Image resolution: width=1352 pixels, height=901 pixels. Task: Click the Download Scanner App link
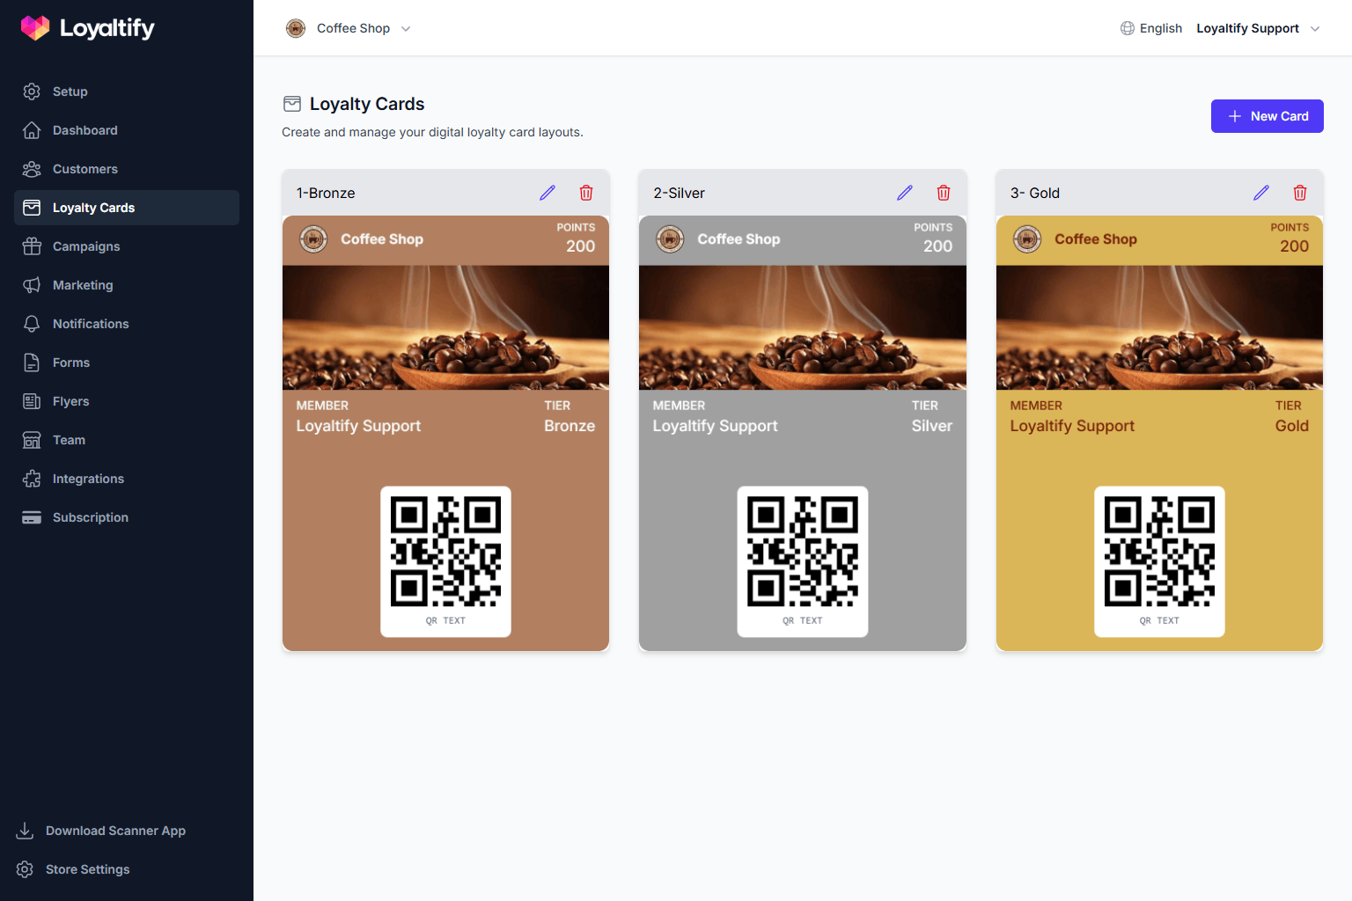115,831
